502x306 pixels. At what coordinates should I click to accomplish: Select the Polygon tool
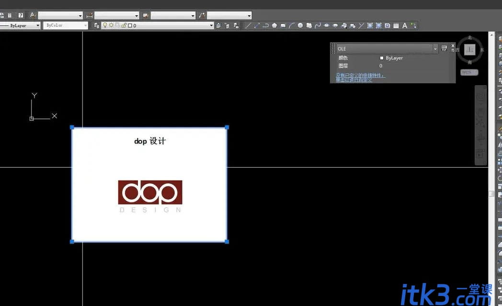[274, 25]
